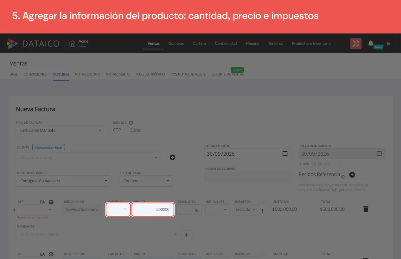Open the Acme home icon
This screenshot has height=259, width=401.
click(x=72, y=44)
